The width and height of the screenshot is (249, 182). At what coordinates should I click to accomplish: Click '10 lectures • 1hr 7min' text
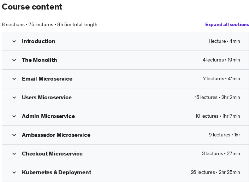coord(218,116)
